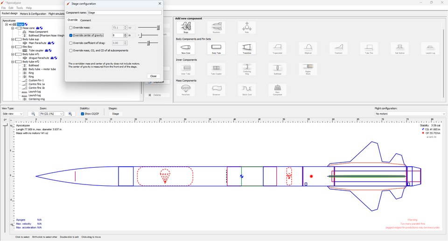This screenshot has height=241, width=448.
Task: Click the Stage button under Stages
Action: (115, 114)
